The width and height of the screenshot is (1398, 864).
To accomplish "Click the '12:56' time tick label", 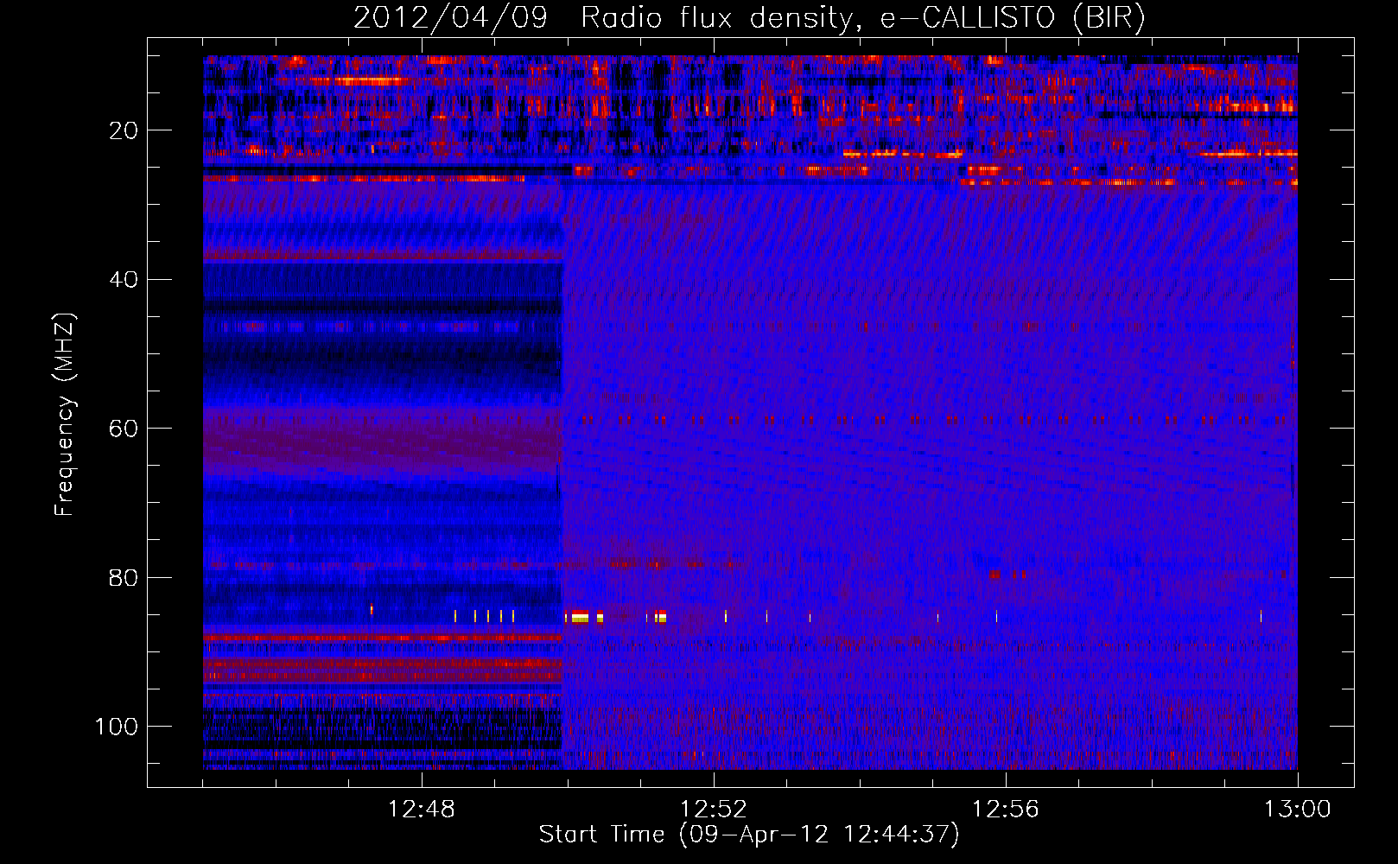I will [1006, 810].
